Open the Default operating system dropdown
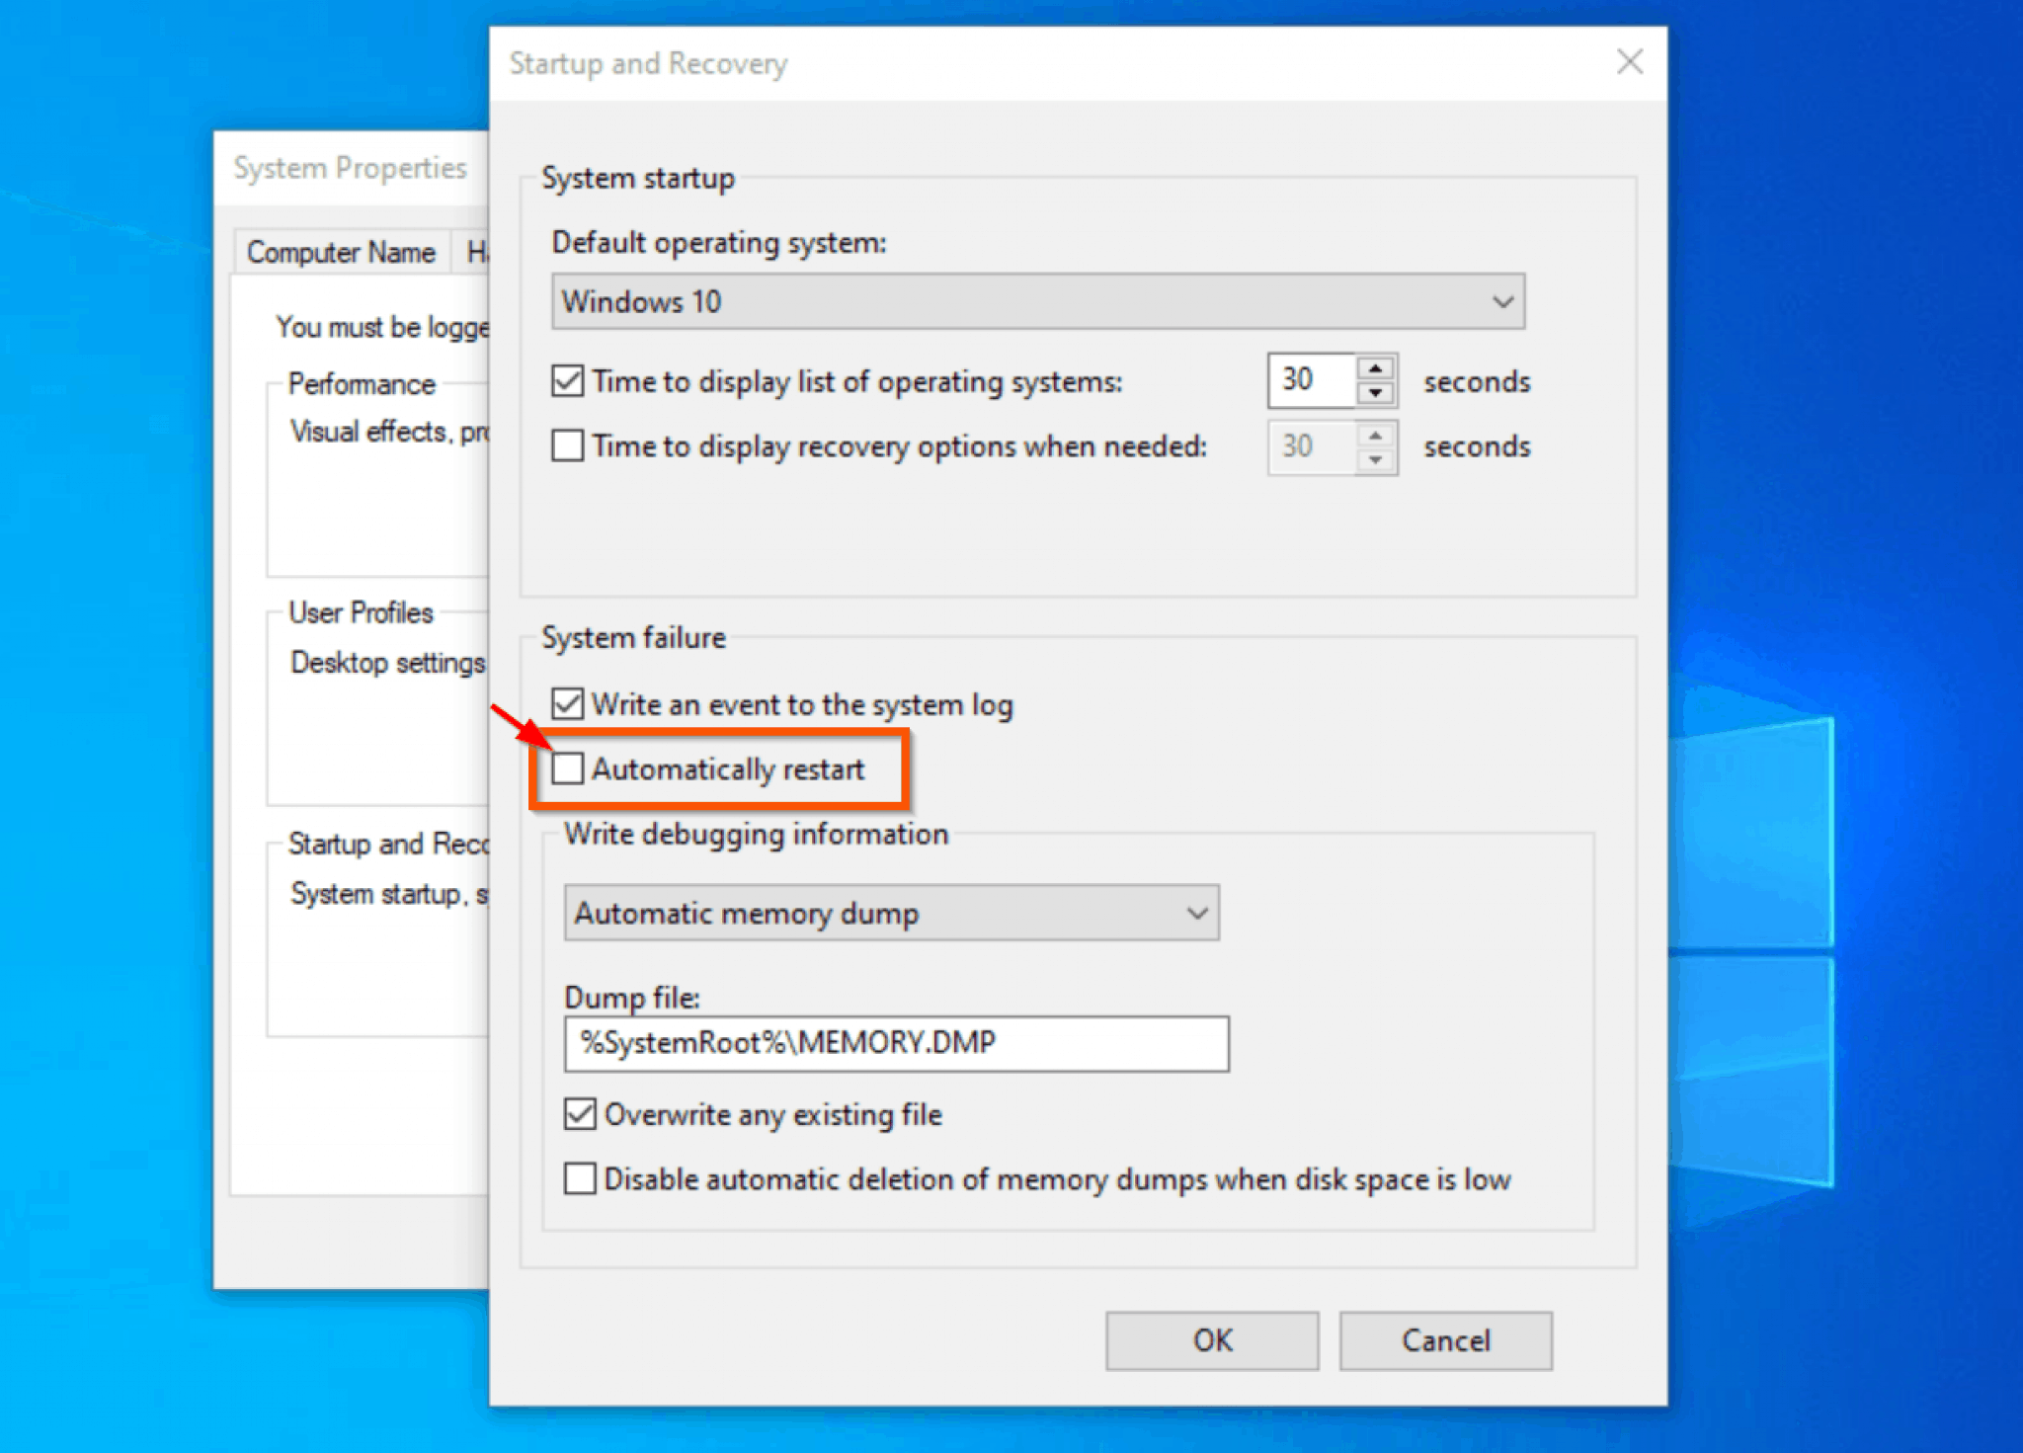Screen dimensions: 2023x1453 point(1037,301)
